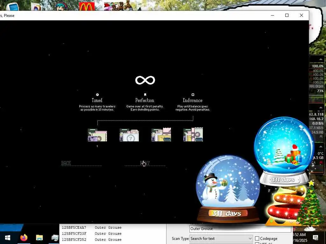This screenshot has height=244, width=326.
Task: Click the 73% reading in the sidebar gadget
Action: pos(320,91)
